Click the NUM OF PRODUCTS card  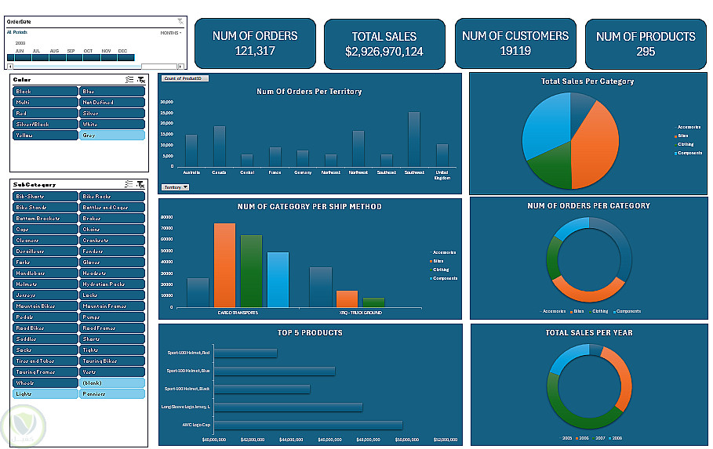(x=646, y=44)
